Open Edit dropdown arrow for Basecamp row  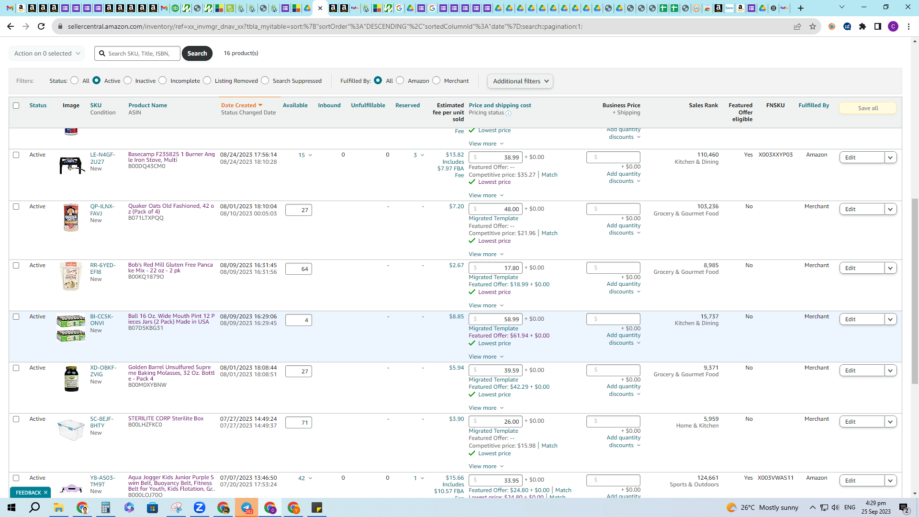click(891, 157)
